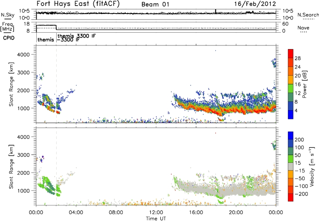The height and width of the screenshot is (221, 319).
Task: Click the '28' tick on the power scale
Action: (297, 58)
